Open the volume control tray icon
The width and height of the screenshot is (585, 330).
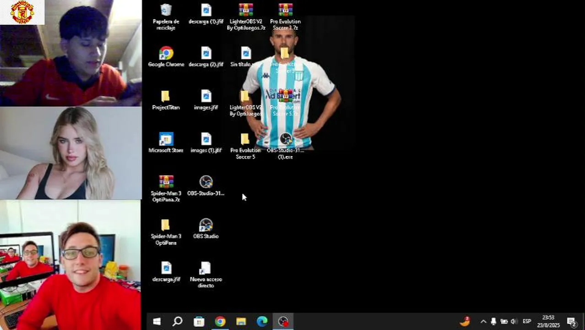[514, 321]
